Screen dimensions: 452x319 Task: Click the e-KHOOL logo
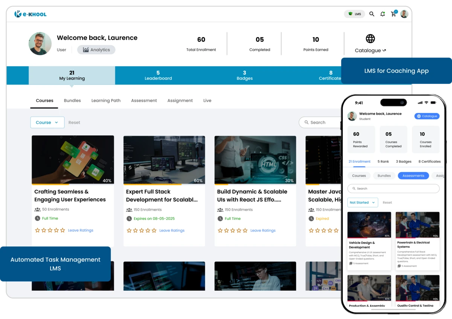click(x=30, y=14)
